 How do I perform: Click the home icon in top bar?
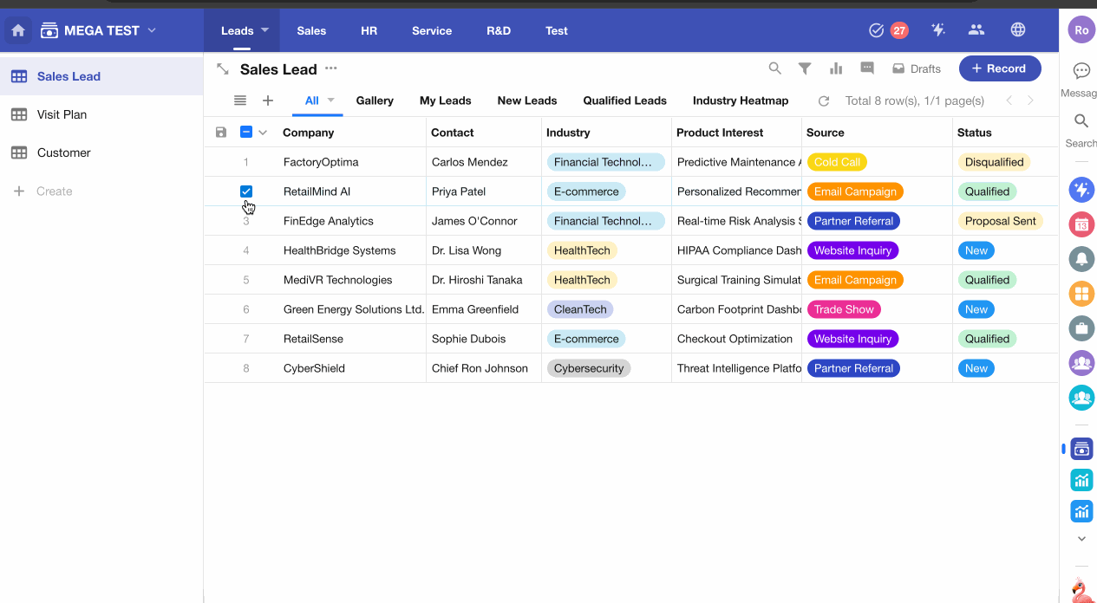coord(18,30)
